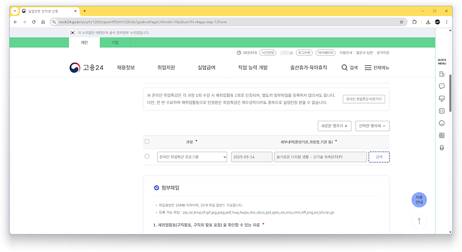Go to the browser home icon

click(43, 22)
